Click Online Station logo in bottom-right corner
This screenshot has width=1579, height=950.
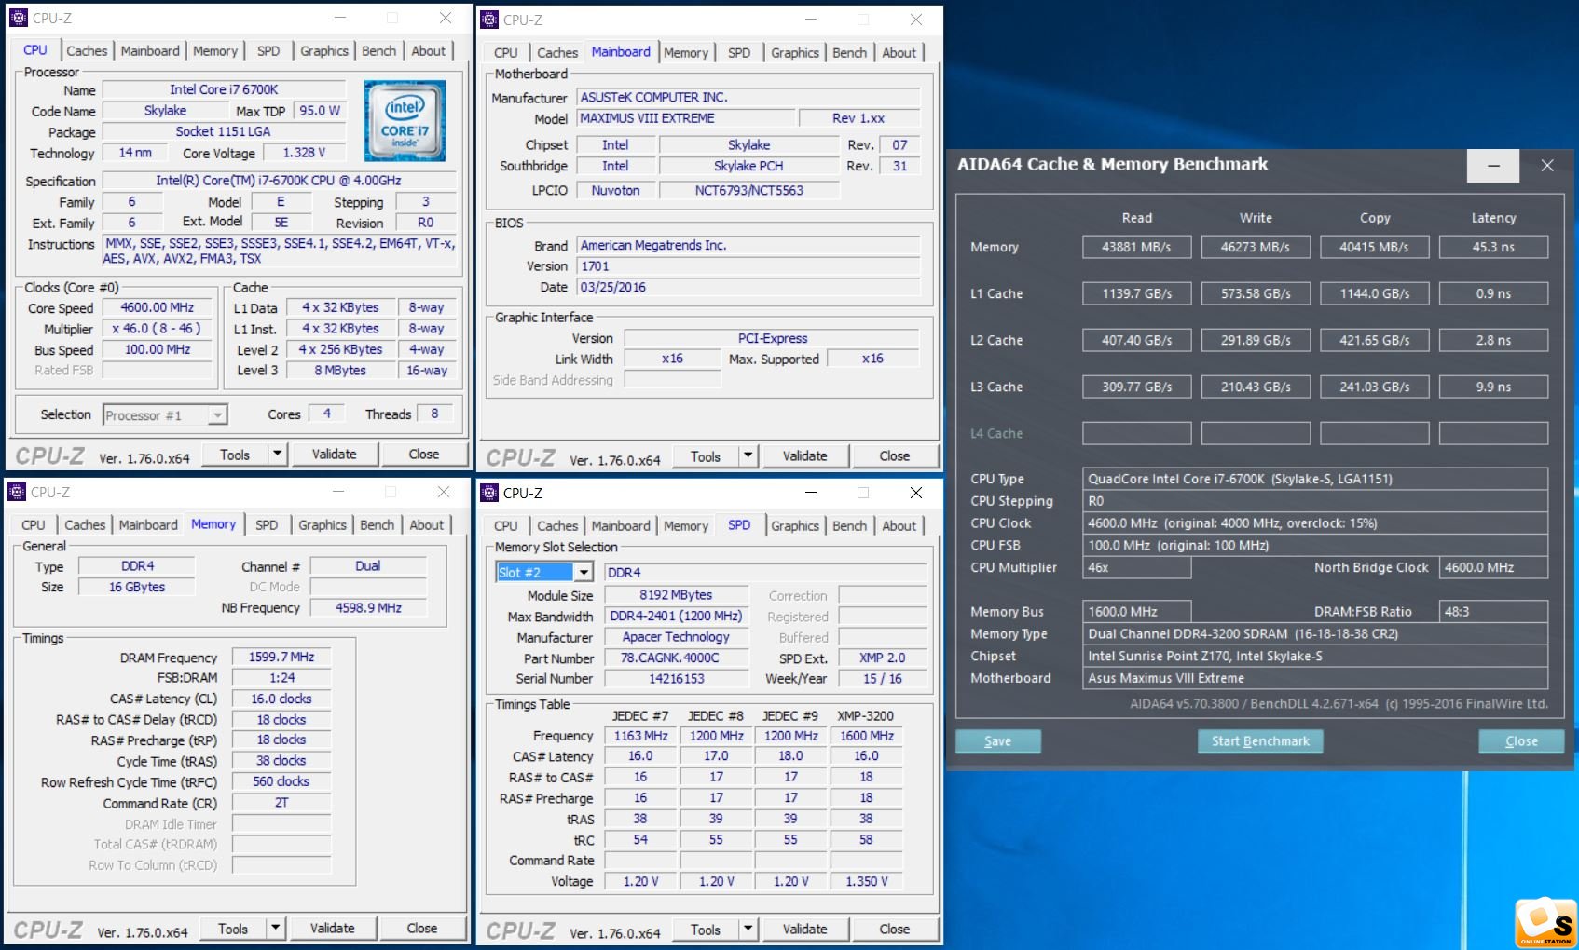(x=1545, y=922)
